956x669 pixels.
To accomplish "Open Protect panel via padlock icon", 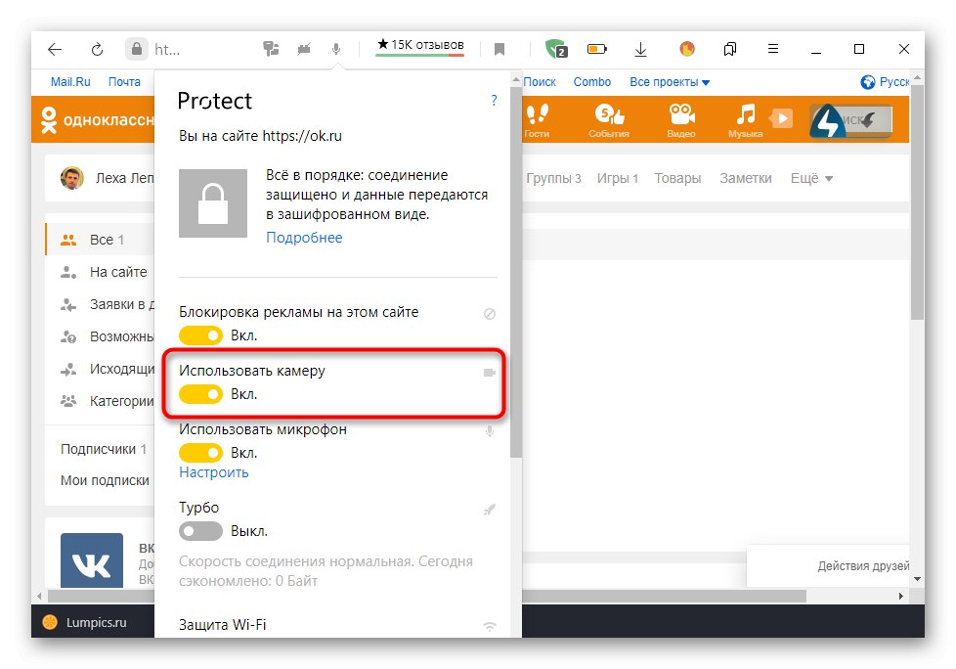I will pyautogui.click(x=137, y=49).
